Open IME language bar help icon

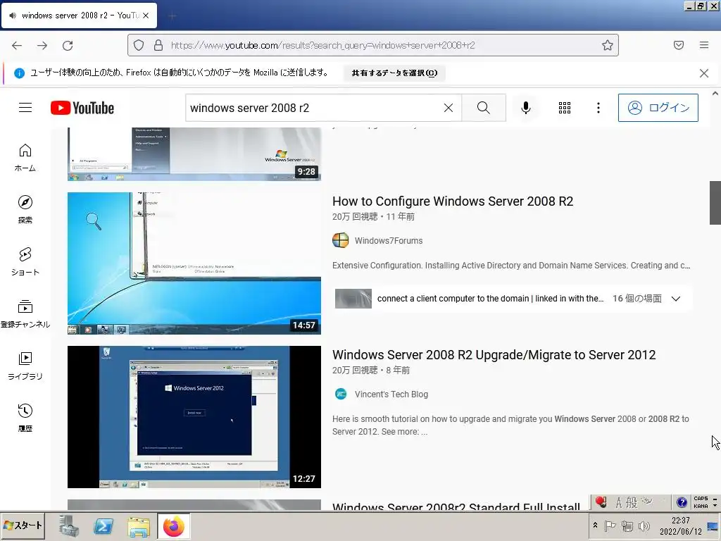[682, 502]
